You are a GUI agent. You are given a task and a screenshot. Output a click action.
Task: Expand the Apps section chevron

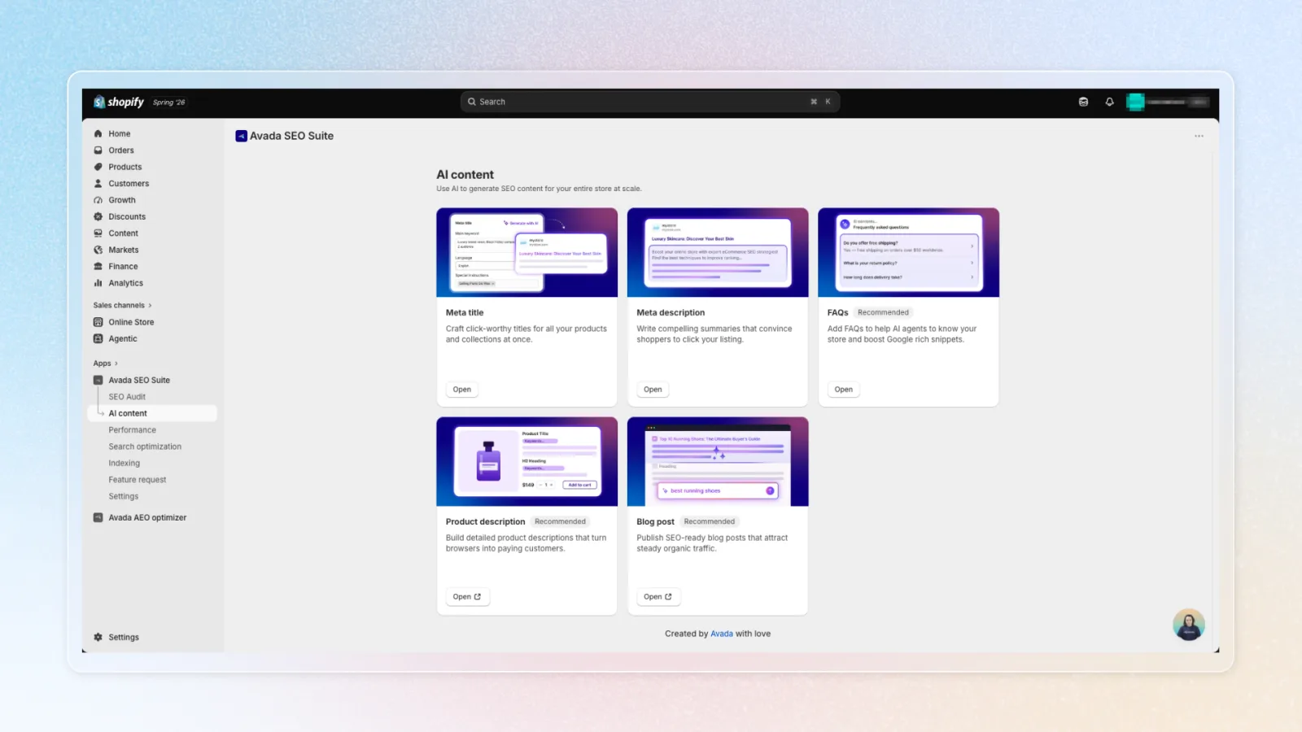[116, 364]
